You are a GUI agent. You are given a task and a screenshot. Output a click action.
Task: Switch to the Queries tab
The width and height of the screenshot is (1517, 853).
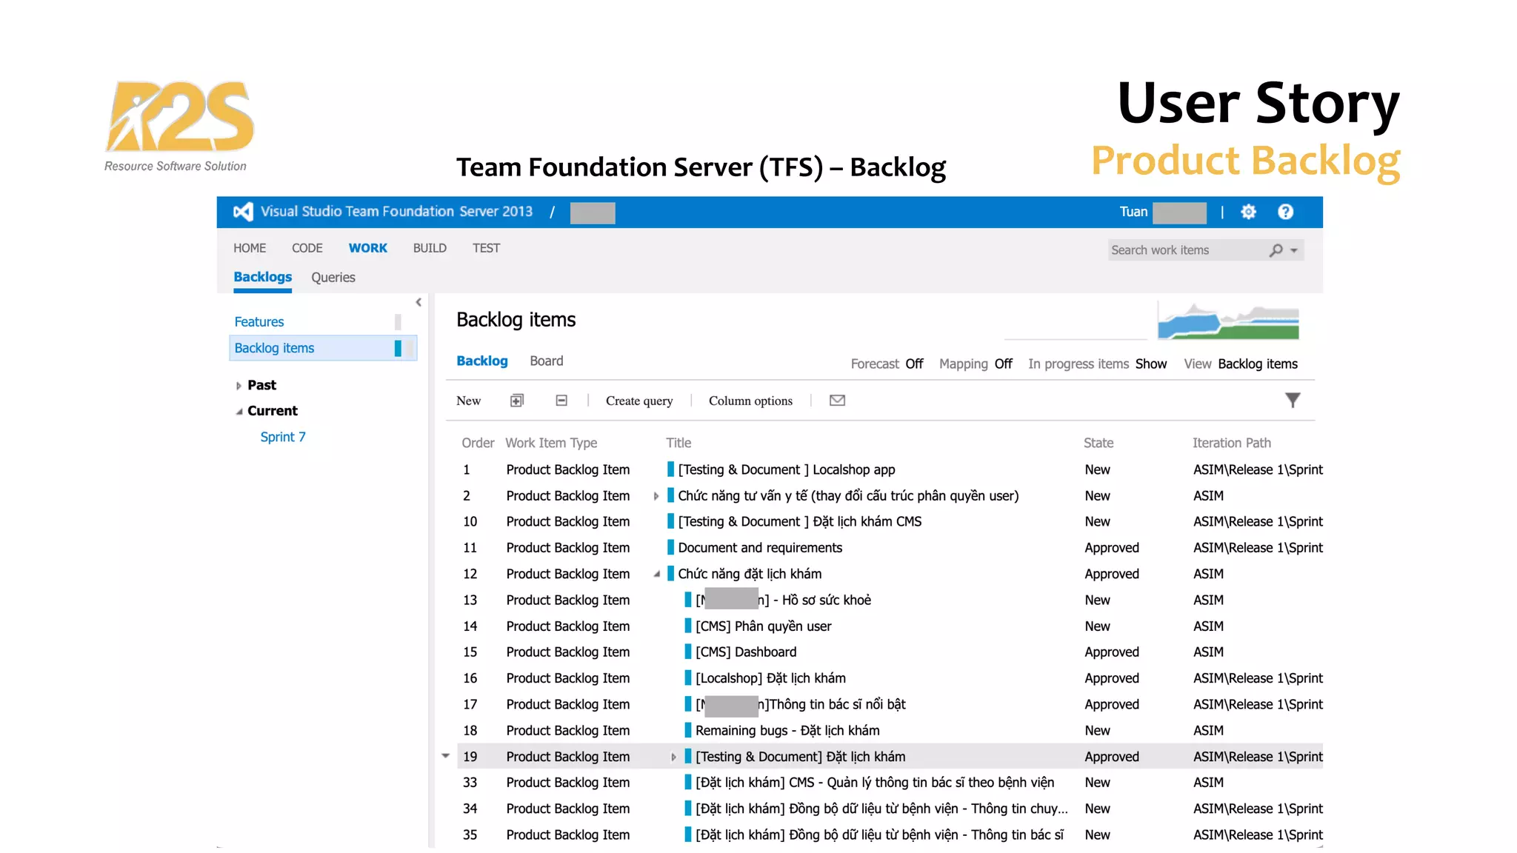coord(333,277)
